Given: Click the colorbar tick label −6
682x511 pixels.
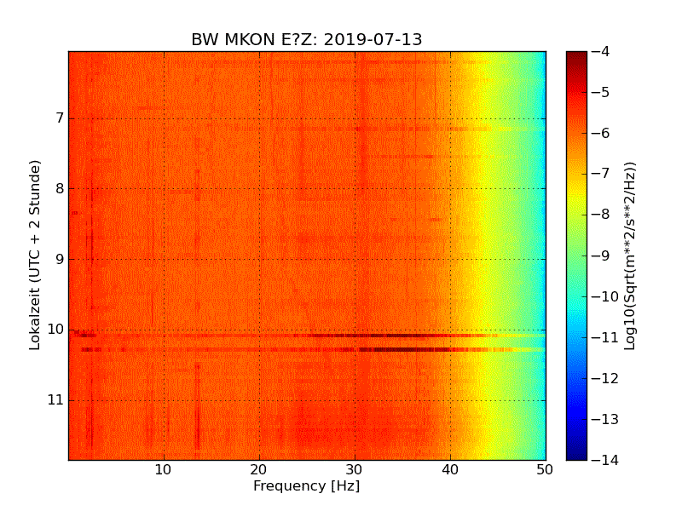Looking at the screenshot, I should point(601,134).
